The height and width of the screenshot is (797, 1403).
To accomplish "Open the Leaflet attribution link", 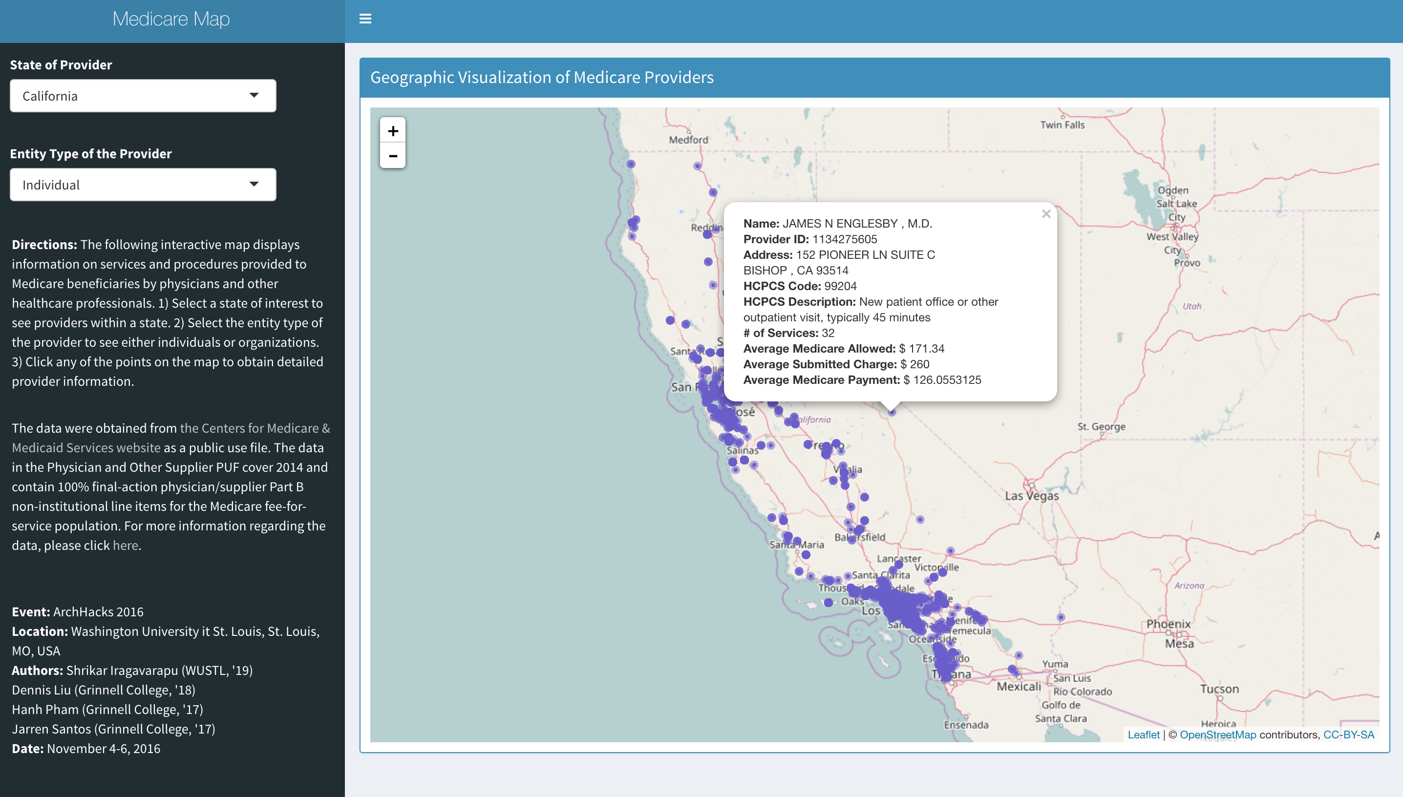I will tap(1143, 734).
